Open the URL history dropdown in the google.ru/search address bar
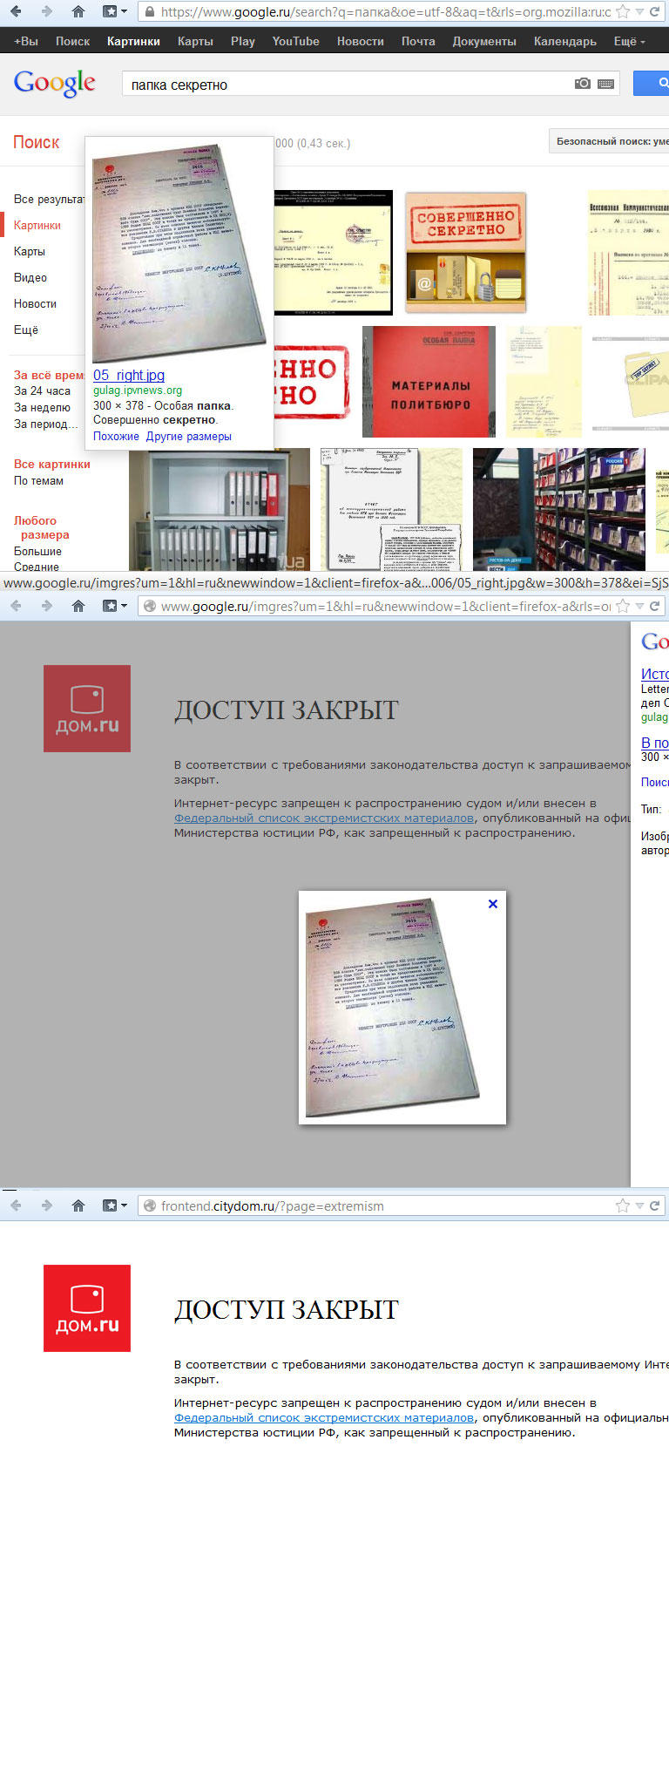This screenshot has width=669, height=1786. click(x=639, y=12)
